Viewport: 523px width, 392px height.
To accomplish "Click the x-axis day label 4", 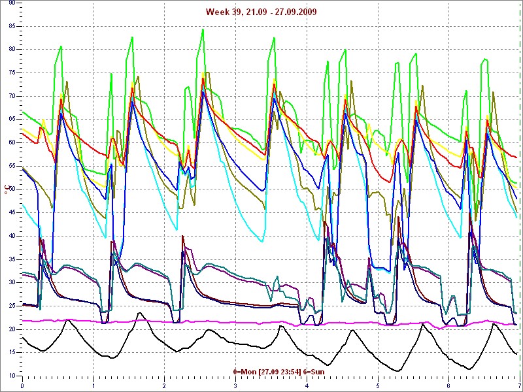I will [307, 386].
